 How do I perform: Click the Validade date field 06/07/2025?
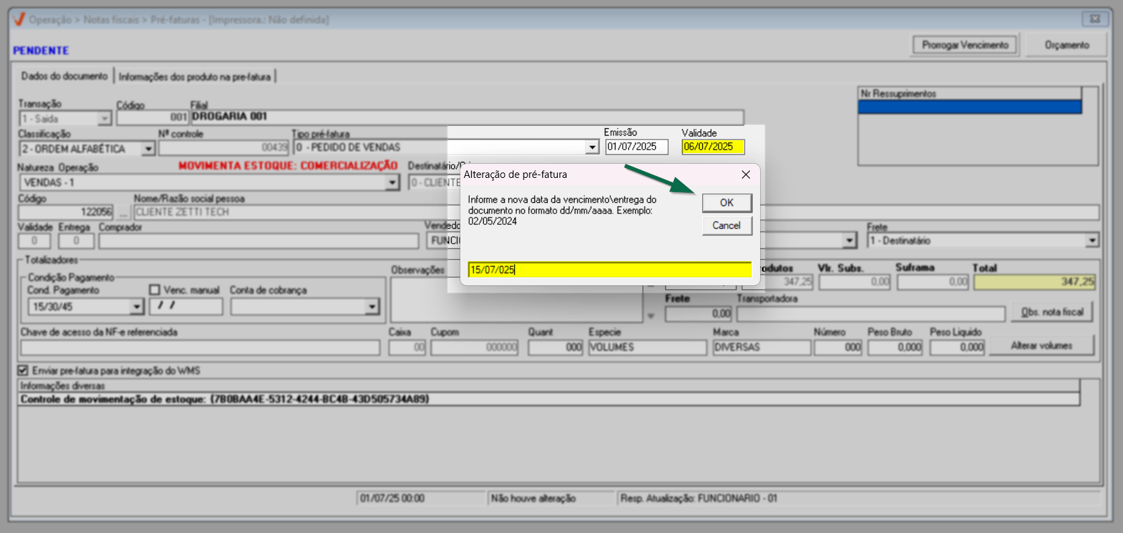[713, 147]
